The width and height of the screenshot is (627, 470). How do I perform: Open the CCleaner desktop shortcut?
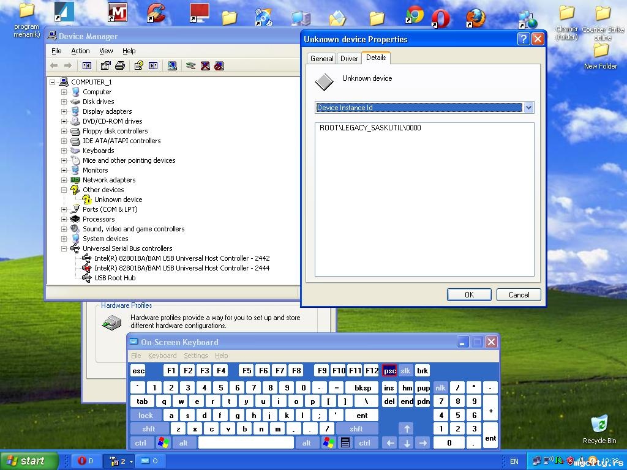point(156,13)
